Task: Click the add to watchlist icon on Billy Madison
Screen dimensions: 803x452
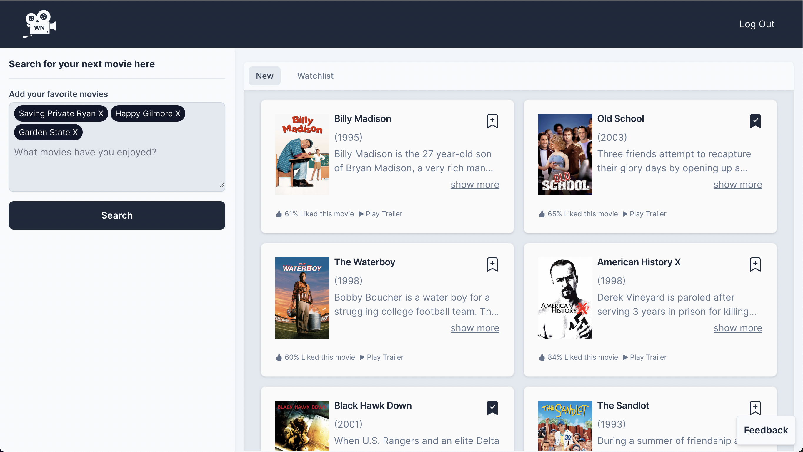Action: [x=492, y=121]
